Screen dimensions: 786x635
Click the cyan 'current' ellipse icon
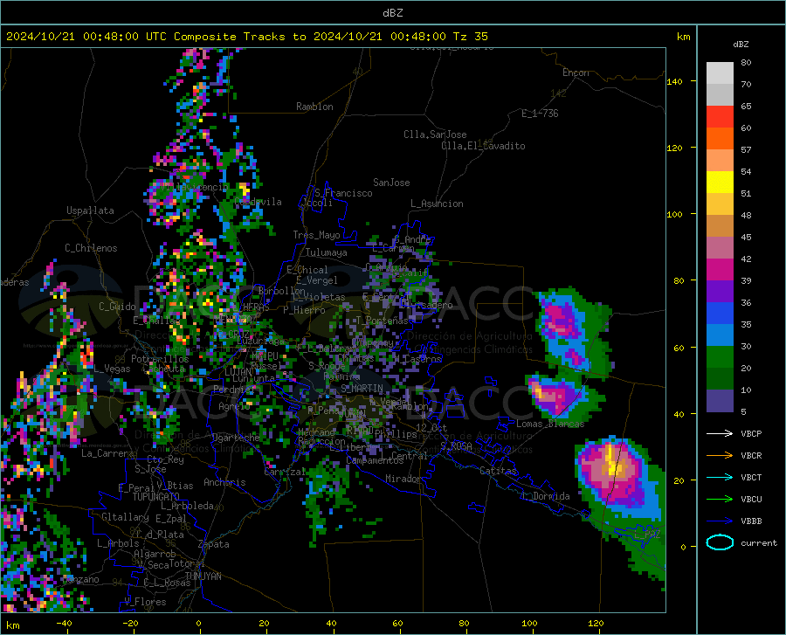click(720, 542)
